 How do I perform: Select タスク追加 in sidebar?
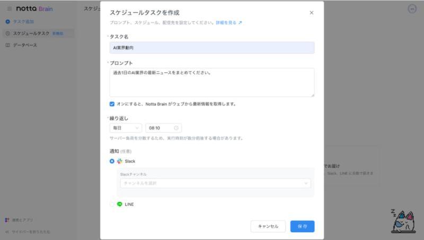click(23, 22)
